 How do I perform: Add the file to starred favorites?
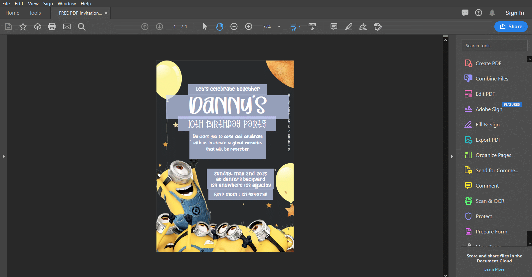(23, 27)
